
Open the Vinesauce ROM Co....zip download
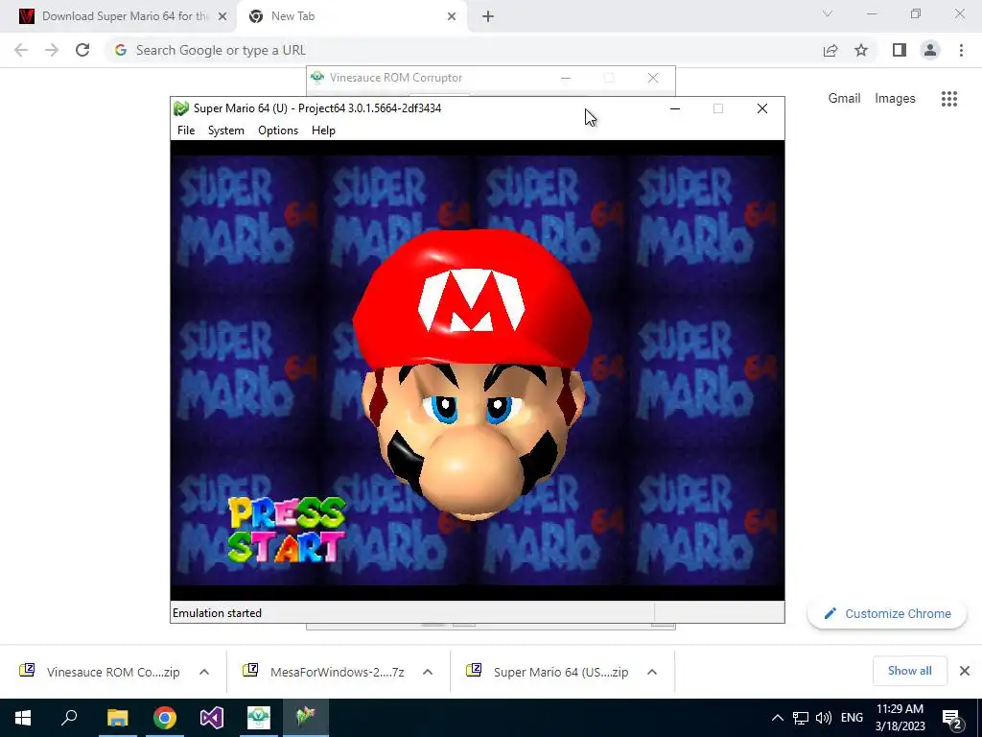(x=100, y=672)
